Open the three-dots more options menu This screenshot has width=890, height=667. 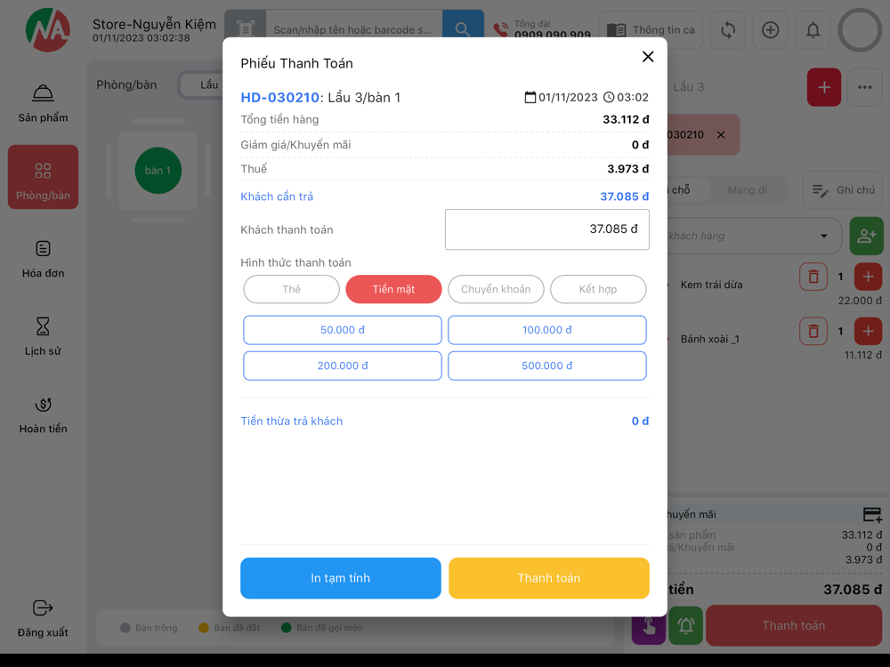[x=864, y=87]
